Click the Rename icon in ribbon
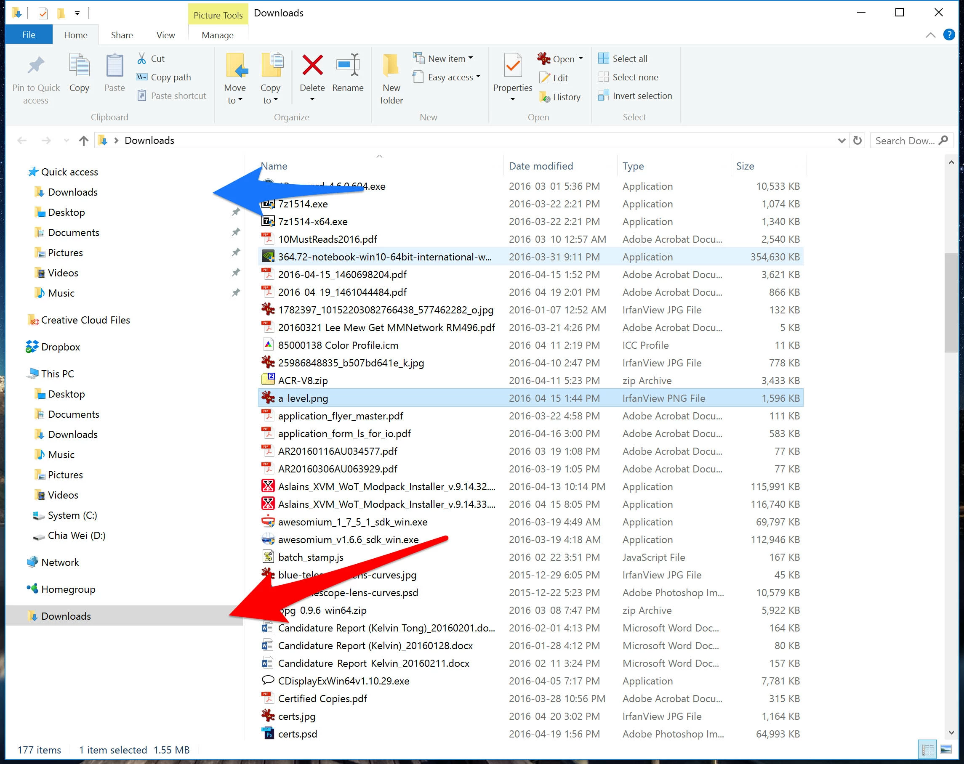The height and width of the screenshot is (764, 964). pyautogui.click(x=347, y=66)
